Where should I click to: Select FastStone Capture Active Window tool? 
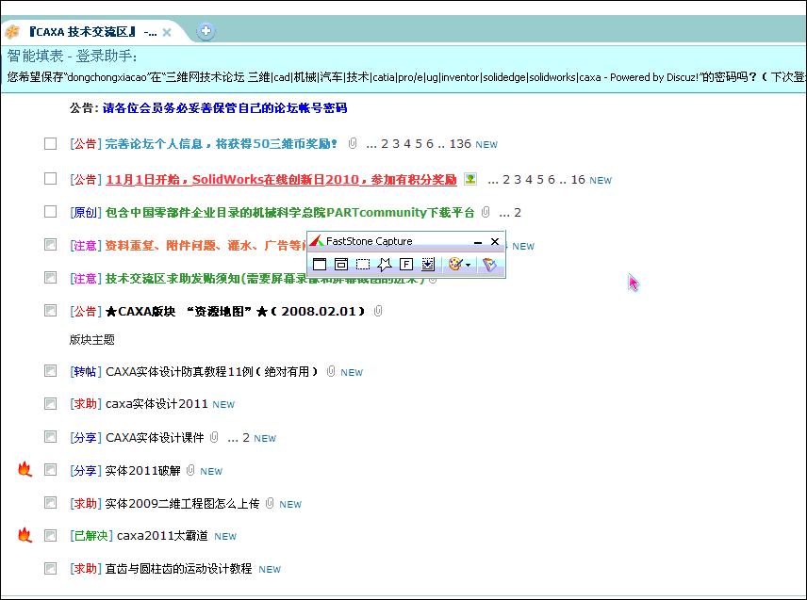pos(320,265)
